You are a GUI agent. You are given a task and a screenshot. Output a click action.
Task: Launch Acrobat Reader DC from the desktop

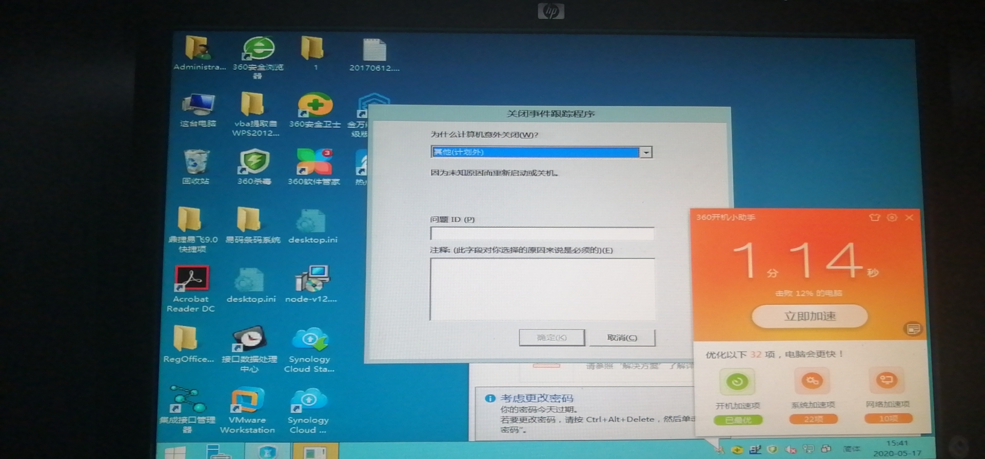(191, 289)
